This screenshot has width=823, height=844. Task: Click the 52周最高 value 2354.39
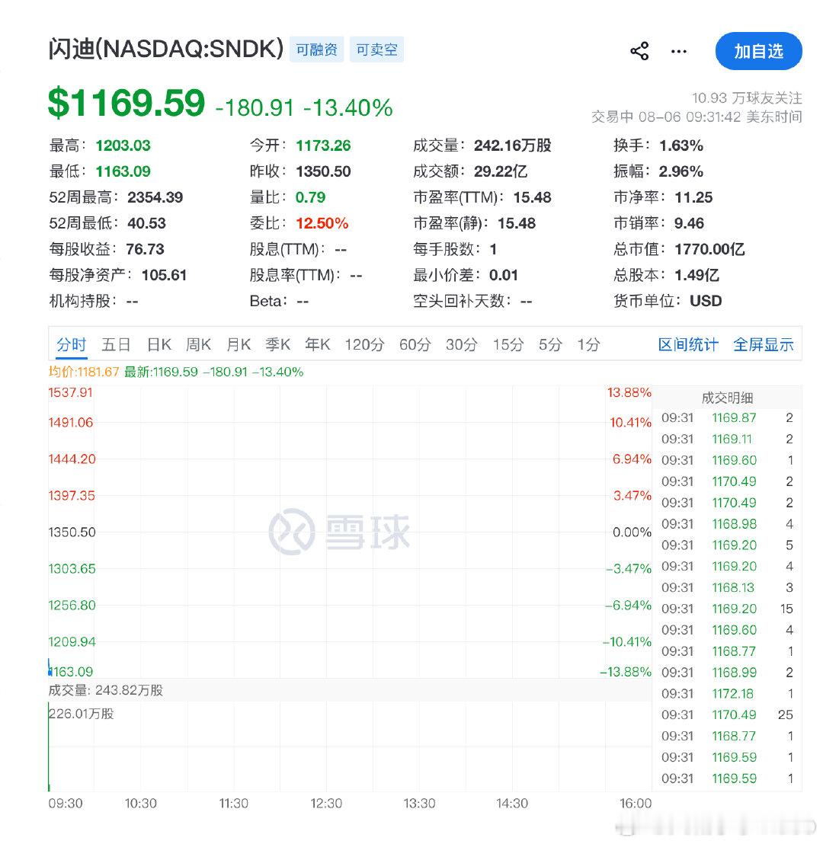click(x=155, y=197)
